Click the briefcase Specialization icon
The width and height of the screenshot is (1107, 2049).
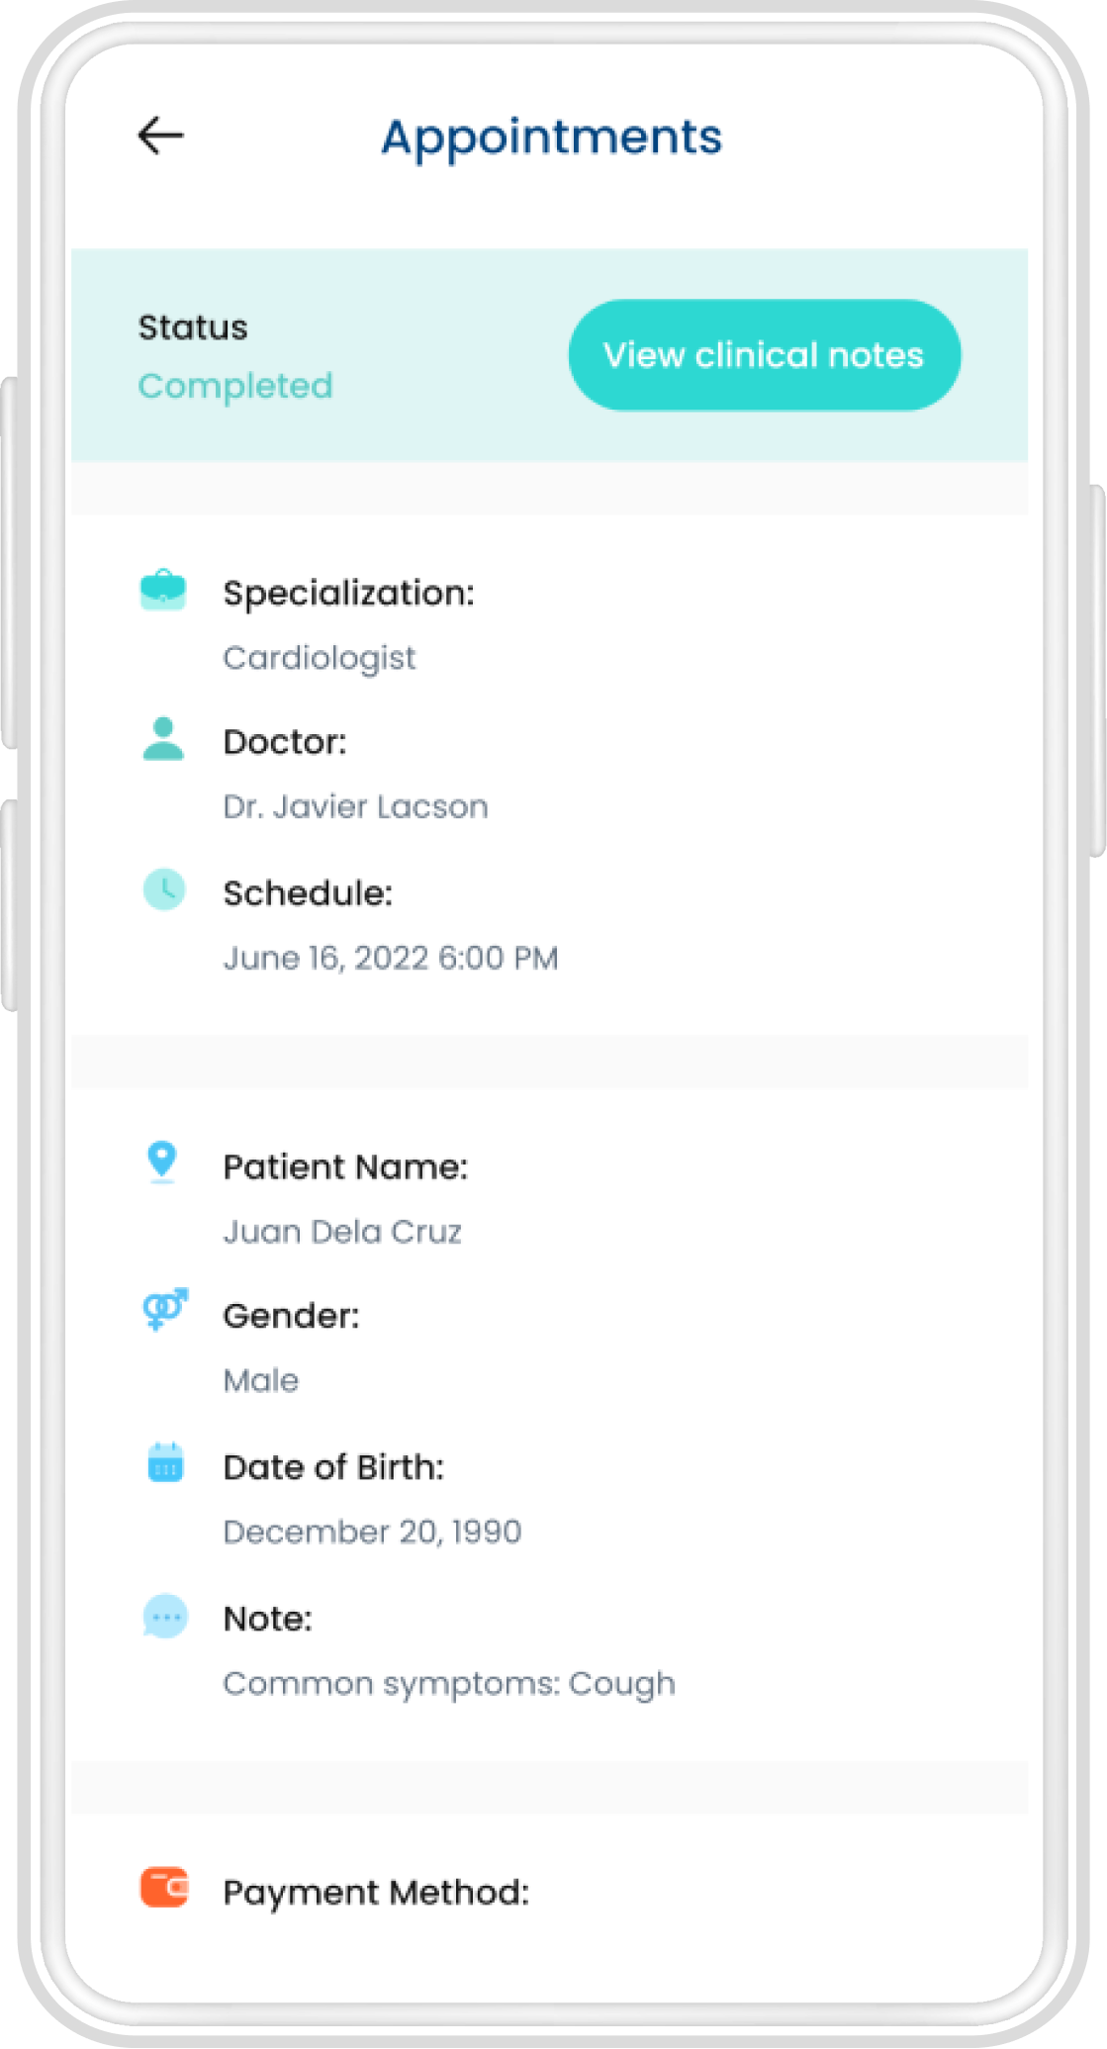pyautogui.click(x=163, y=591)
